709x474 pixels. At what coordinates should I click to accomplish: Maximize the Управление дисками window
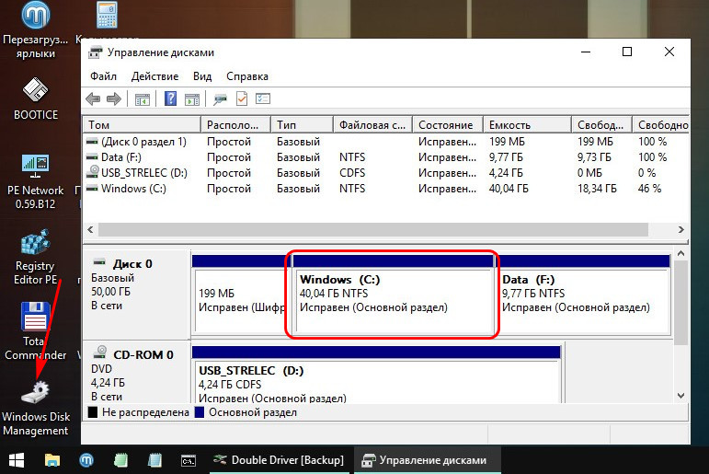[x=627, y=52]
